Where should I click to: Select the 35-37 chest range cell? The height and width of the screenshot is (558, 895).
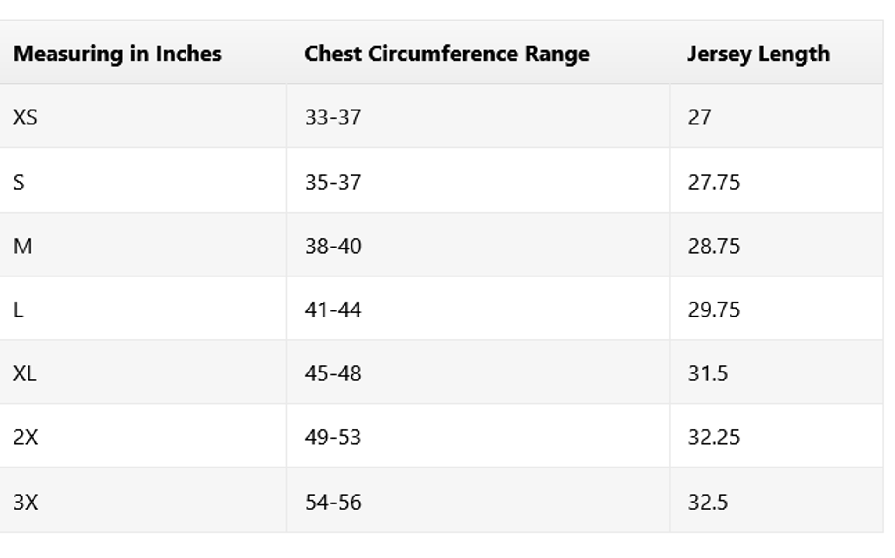pyautogui.click(x=333, y=182)
